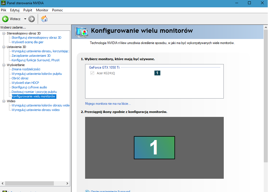The width and height of the screenshot is (268, 192).
Task: Click the Stereoskopowy obraz 3D category label
Action: click(x=24, y=33)
